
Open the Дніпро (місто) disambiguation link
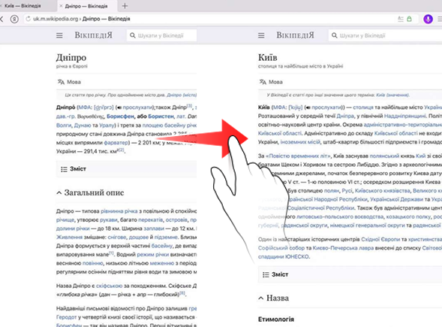point(182,95)
